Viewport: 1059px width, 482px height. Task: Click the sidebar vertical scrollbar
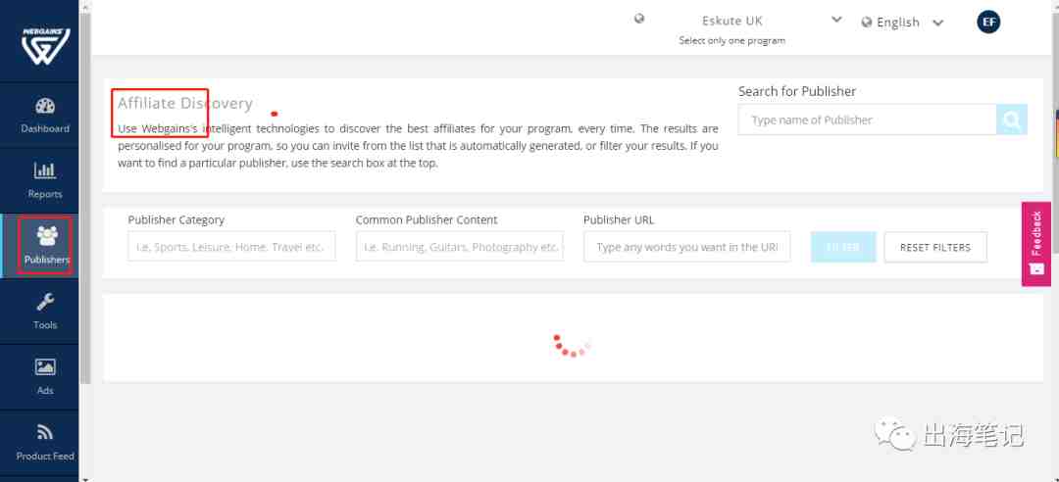click(x=85, y=199)
